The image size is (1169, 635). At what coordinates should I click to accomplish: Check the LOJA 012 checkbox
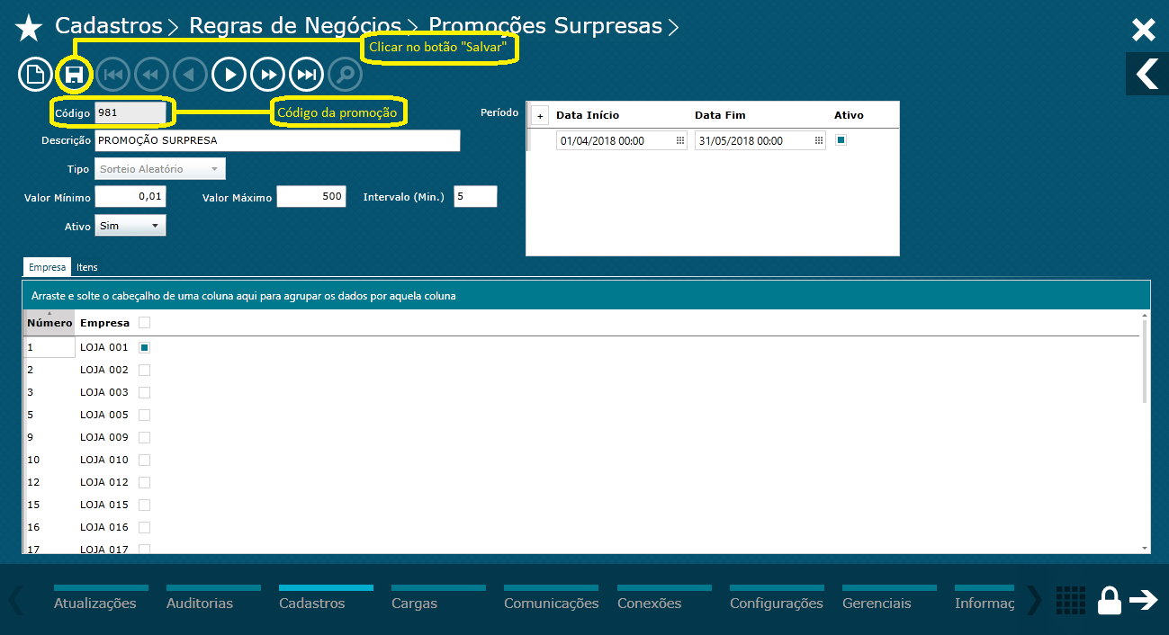[x=144, y=482]
